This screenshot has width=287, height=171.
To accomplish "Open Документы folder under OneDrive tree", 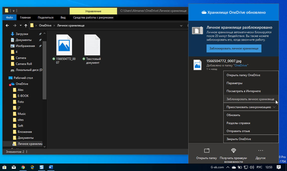I will pyautogui.click(x=26, y=138).
